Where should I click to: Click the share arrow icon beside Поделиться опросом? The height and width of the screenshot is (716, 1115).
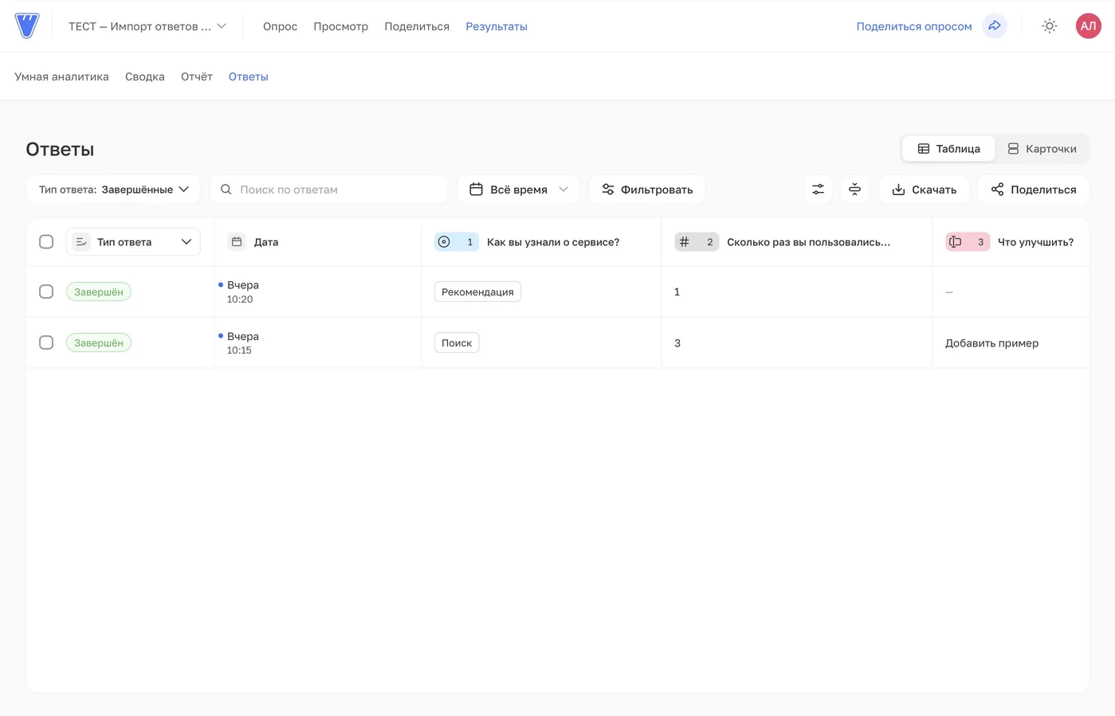pos(995,26)
